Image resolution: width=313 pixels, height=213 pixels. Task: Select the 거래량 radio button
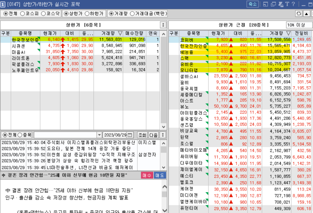[112, 14]
